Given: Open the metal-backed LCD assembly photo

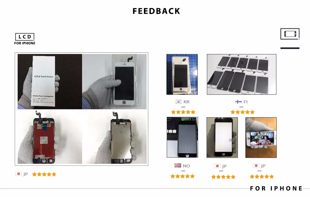Looking at the screenshot, I should (115, 137).
